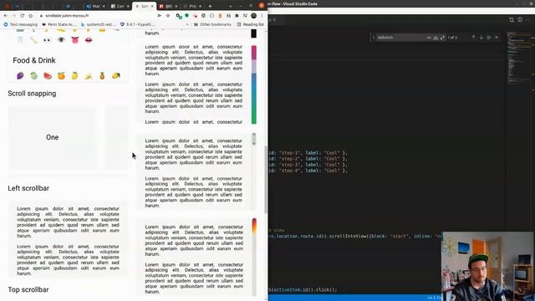Screen dimensions: 535x301
Task: Click the tangerine emoji under Food & Drink
Action: 61,76
